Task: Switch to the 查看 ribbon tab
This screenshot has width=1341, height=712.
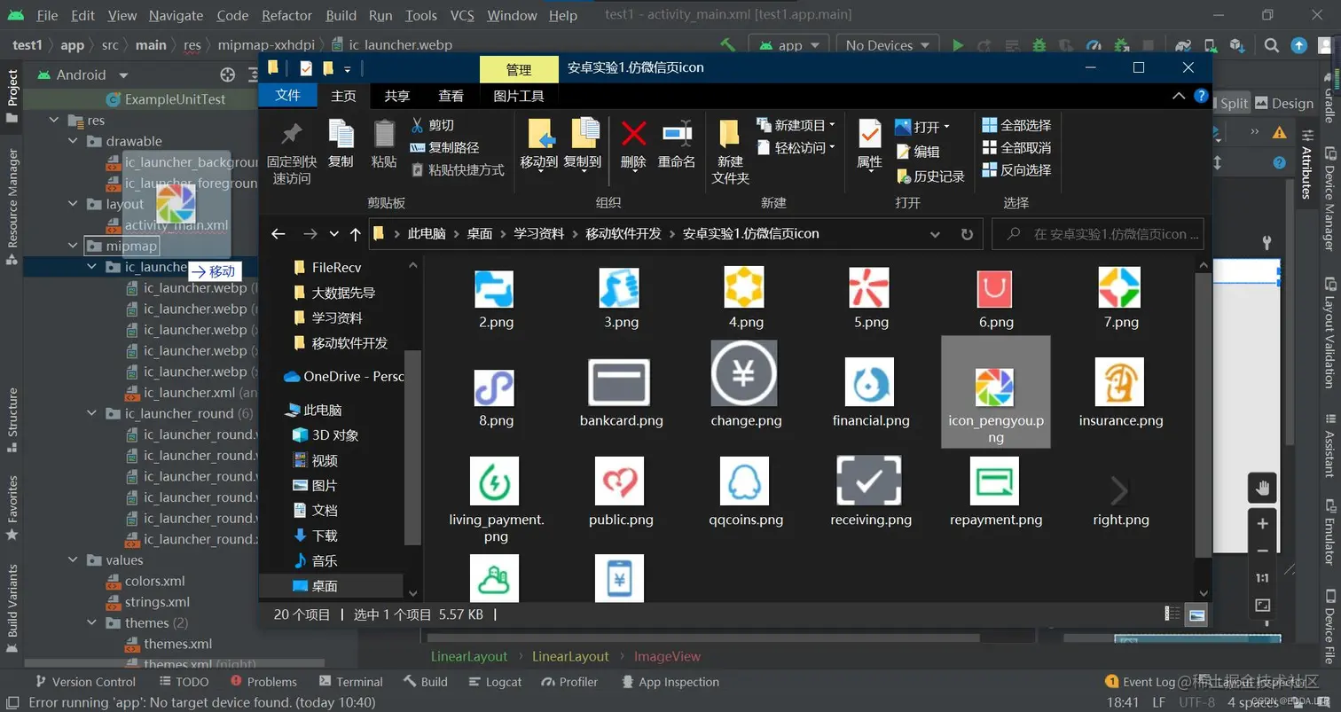Action: tap(451, 96)
